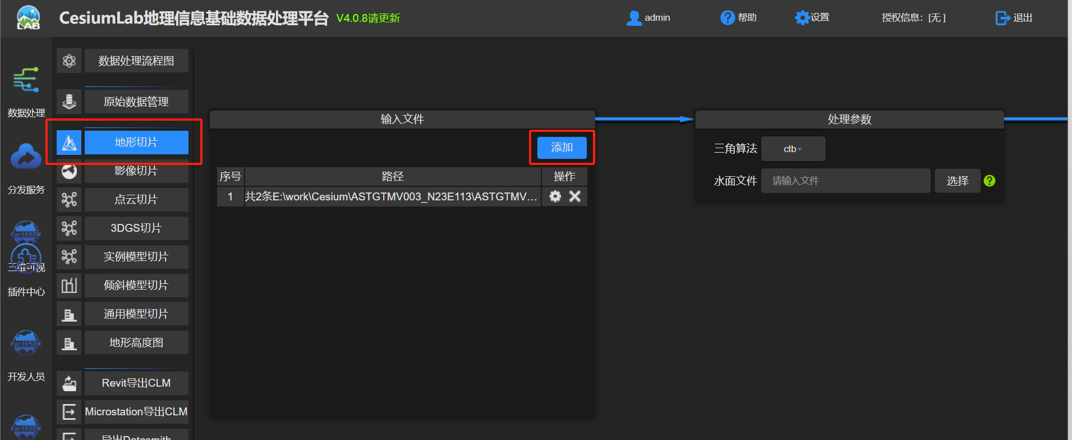Select 3DGS切片 menu item
This screenshot has height=440, width=1072.
(x=136, y=228)
